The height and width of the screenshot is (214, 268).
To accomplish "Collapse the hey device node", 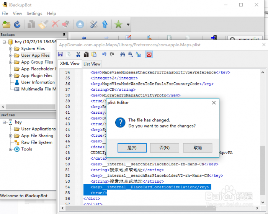I will (4, 122).
